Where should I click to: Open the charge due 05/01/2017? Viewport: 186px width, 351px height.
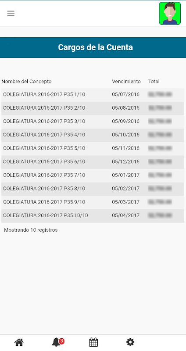coord(93,175)
